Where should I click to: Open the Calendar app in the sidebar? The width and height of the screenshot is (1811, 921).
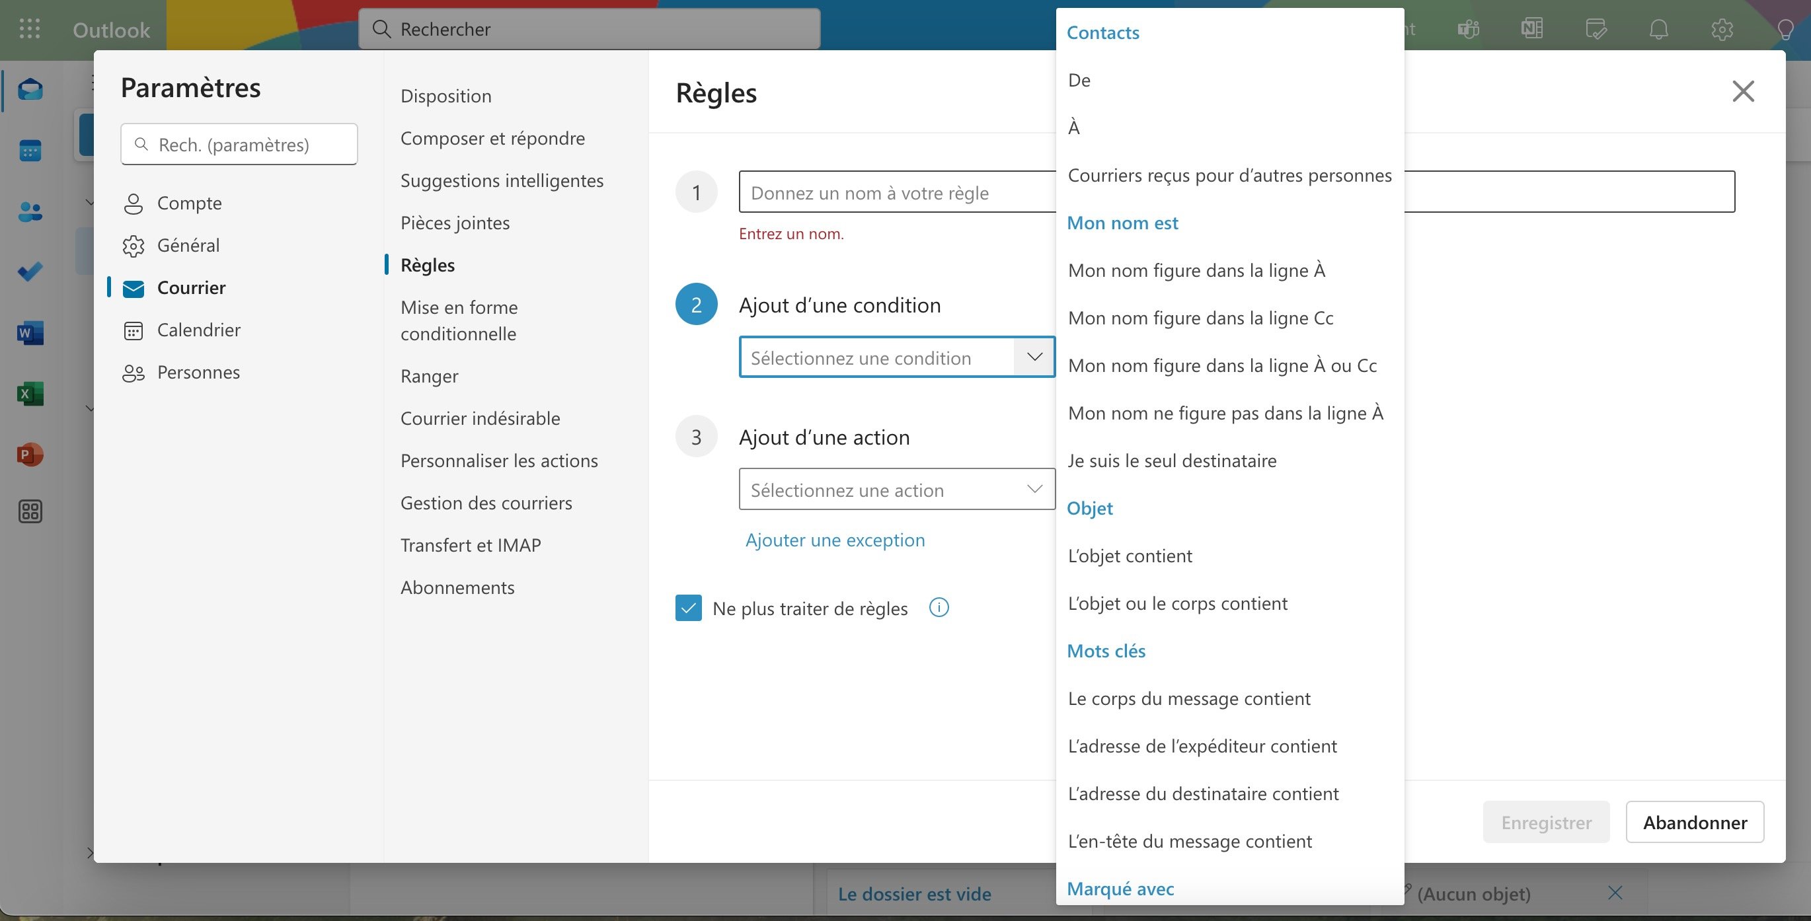[30, 149]
